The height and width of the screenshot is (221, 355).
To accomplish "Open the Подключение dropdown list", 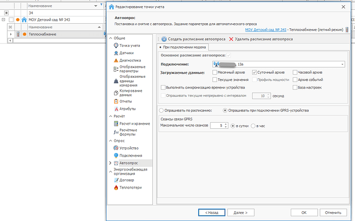I will (342, 64).
